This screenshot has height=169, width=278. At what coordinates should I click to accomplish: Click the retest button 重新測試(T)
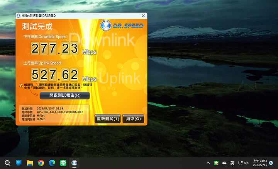tap(108, 119)
